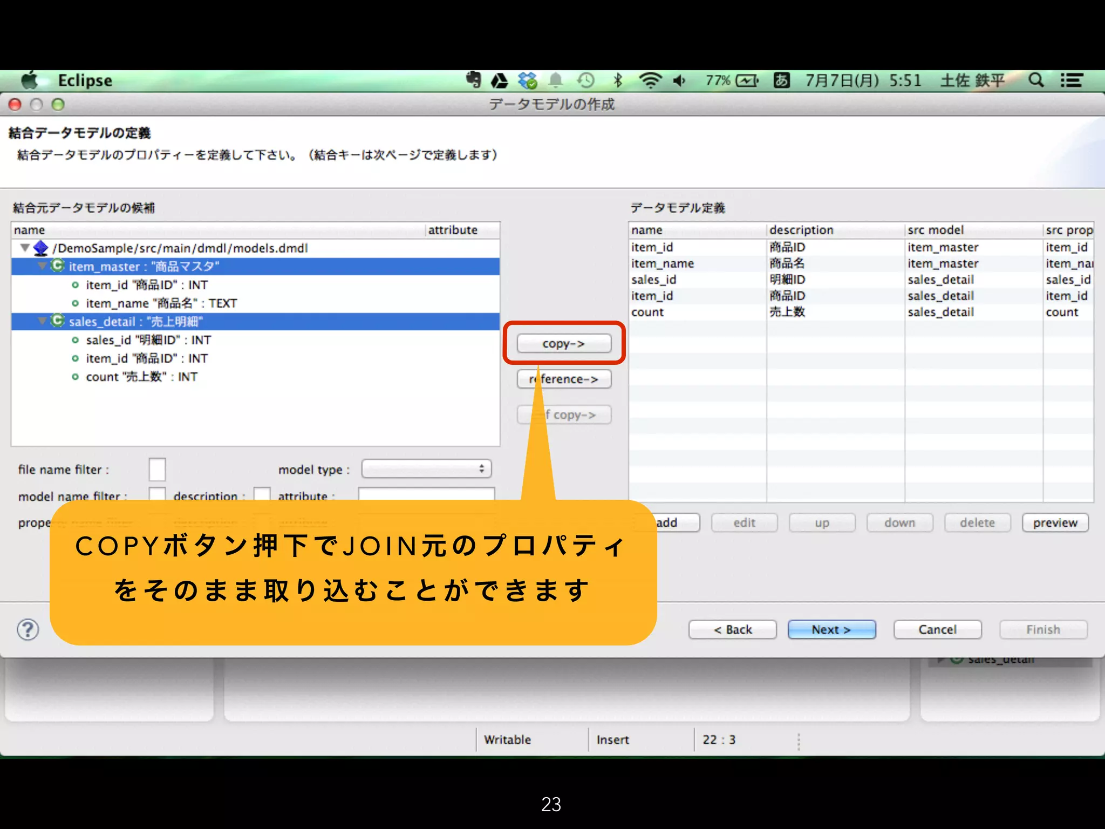Image resolution: width=1105 pixels, height=829 pixels.
Task: Toggle the file name filter checkbox
Action: (x=157, y=469)
